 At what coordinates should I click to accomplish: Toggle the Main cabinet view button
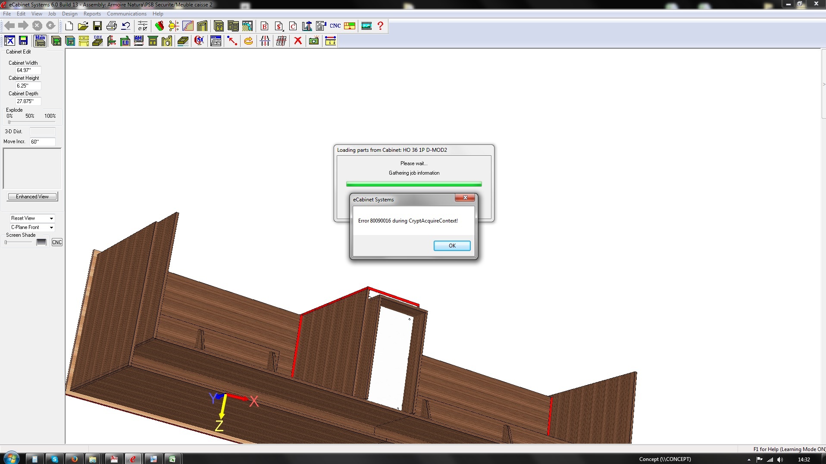coord(40,41)
